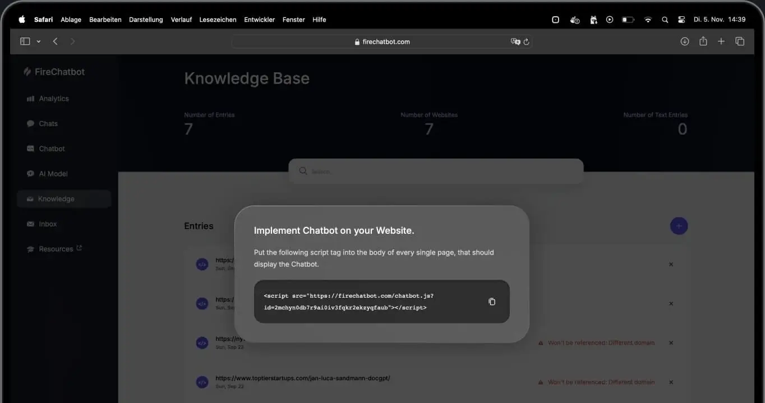Image resolution: width=765 pixels, height=403 pixels.
Task: Open the toptierstartups.com docgpt URL entry
Action: point(303,378)
